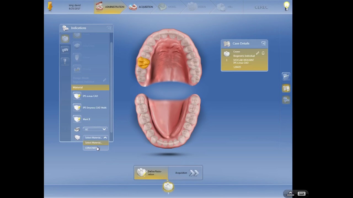The width and height of the screenshot is (353, 198).
Task: Open the DESIGN phase tab
Action: coord(197,7)
